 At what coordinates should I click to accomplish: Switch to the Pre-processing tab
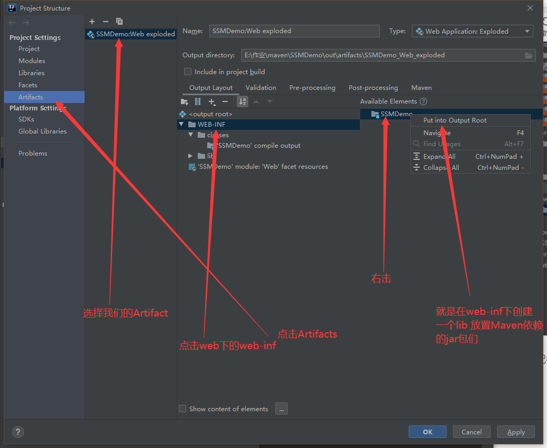click(312, 88)
